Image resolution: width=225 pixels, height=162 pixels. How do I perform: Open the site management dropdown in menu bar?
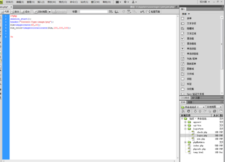(x=134, y=2)
